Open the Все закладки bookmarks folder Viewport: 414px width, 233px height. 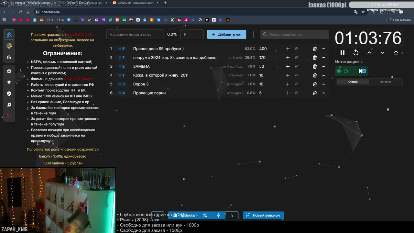(400, 20)
